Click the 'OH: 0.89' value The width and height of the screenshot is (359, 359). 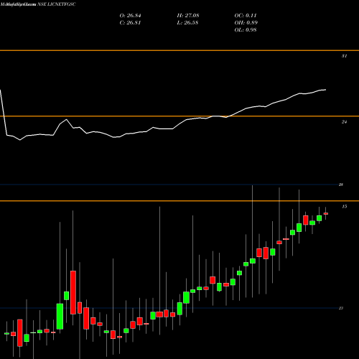click(246, 23)
